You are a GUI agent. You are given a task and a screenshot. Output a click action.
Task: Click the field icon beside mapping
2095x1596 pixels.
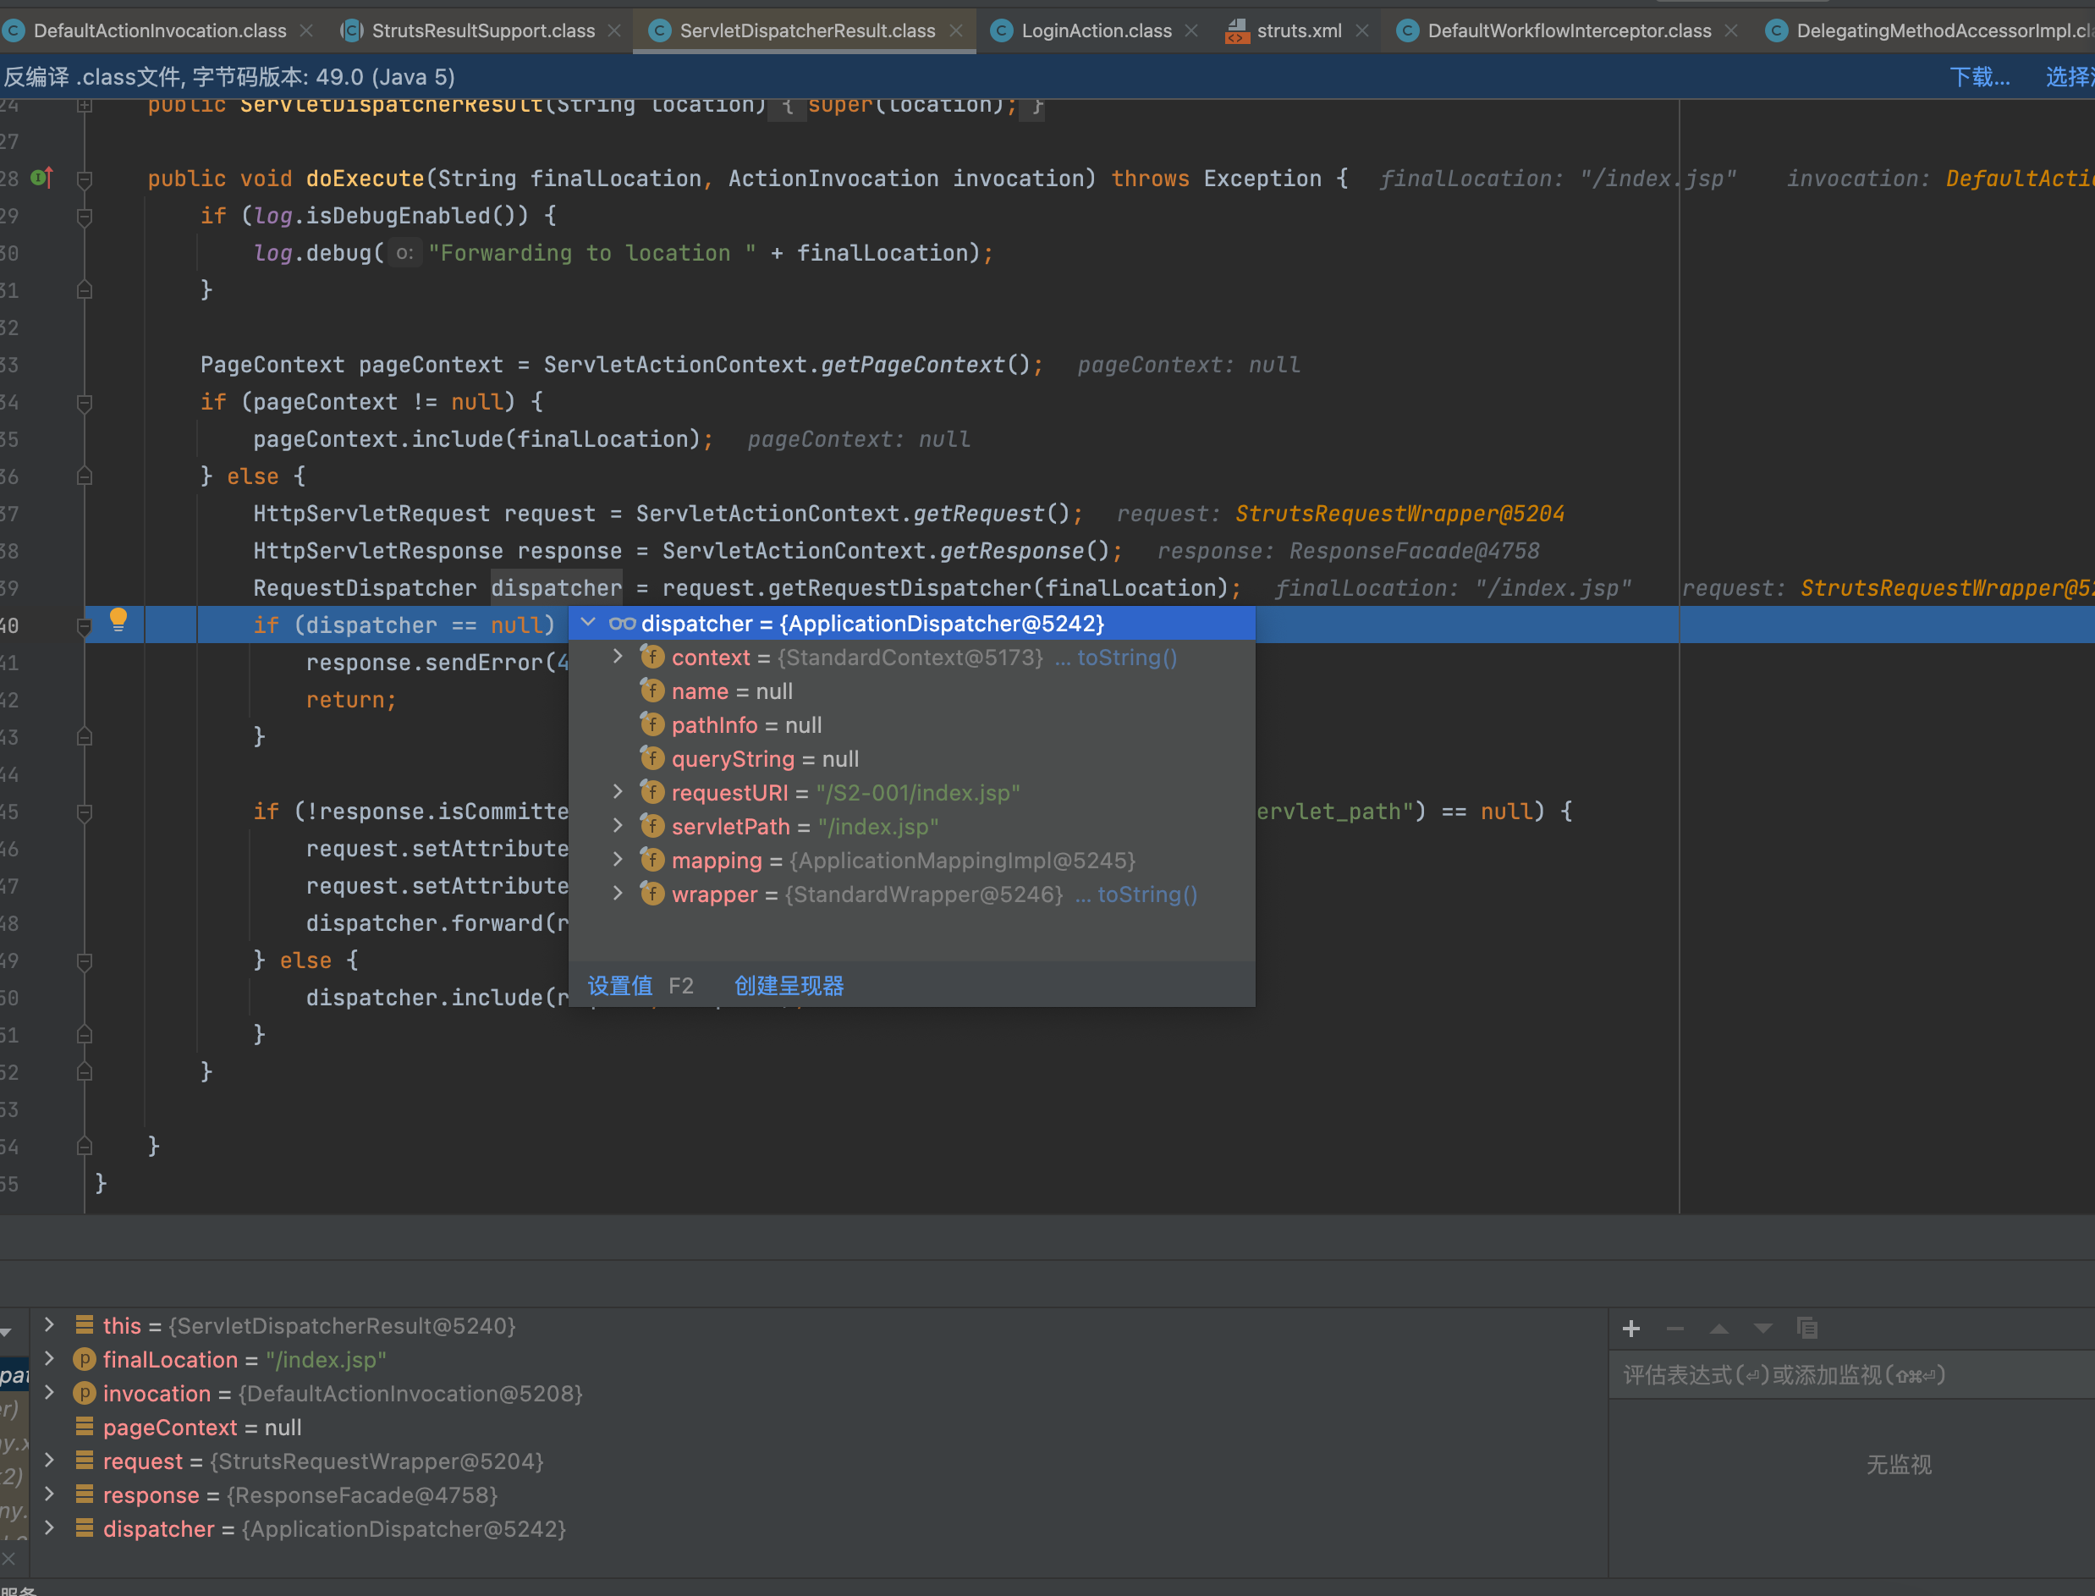point(652,860)
